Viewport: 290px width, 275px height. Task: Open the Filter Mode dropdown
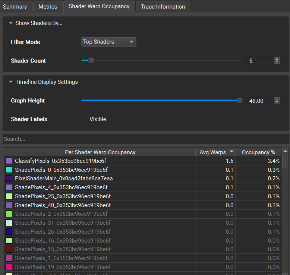click(109, 42)
